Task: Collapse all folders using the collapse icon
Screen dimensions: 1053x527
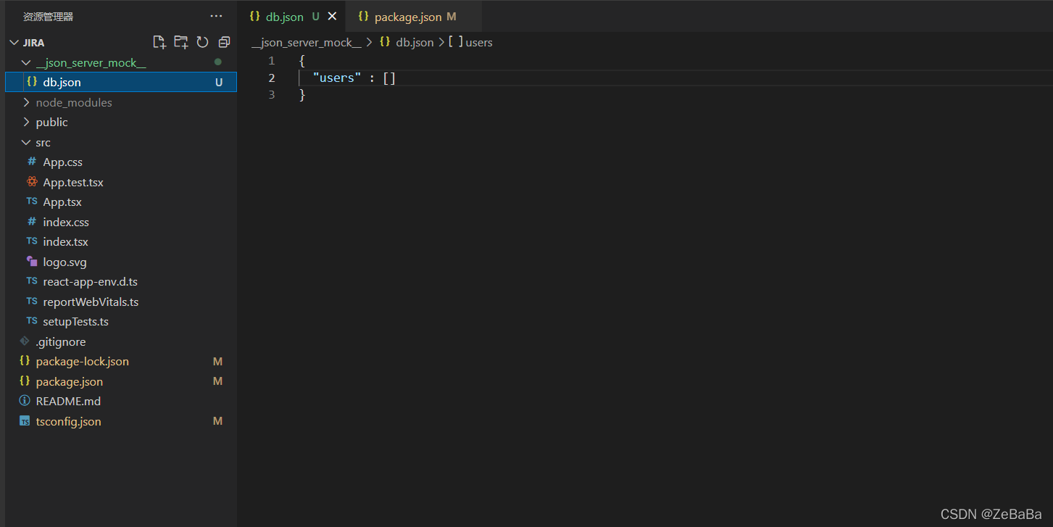Action: pyautogui.click(x=224, y=42)
